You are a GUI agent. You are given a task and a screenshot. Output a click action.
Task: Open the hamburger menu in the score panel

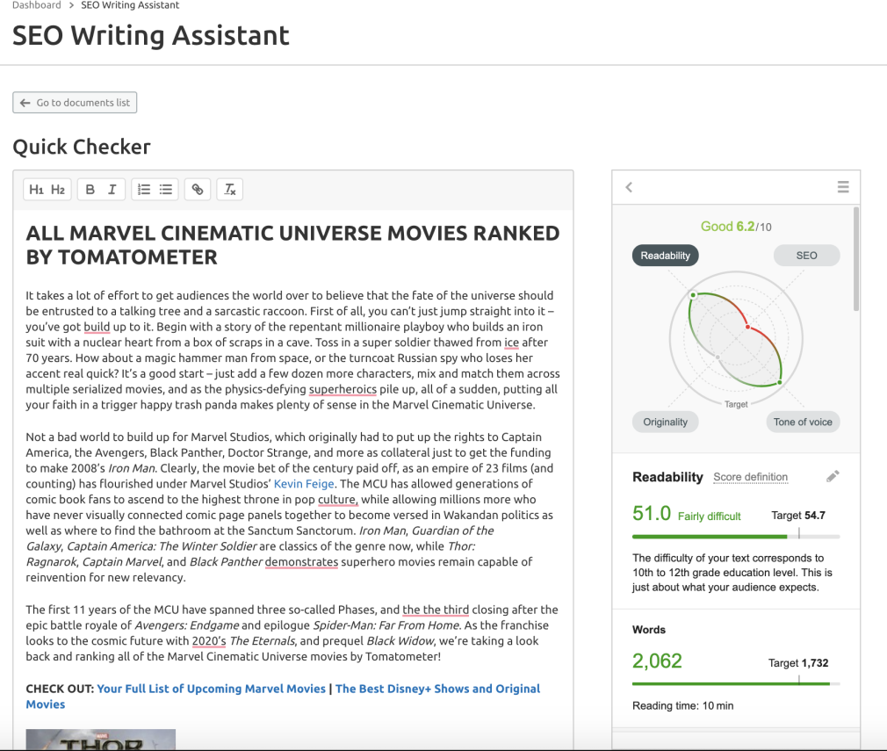(x=843, y=187)
